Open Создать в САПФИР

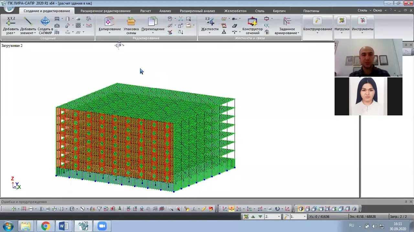coord(45,26)
